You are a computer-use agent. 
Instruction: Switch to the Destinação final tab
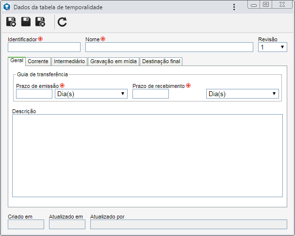[161, 61]
